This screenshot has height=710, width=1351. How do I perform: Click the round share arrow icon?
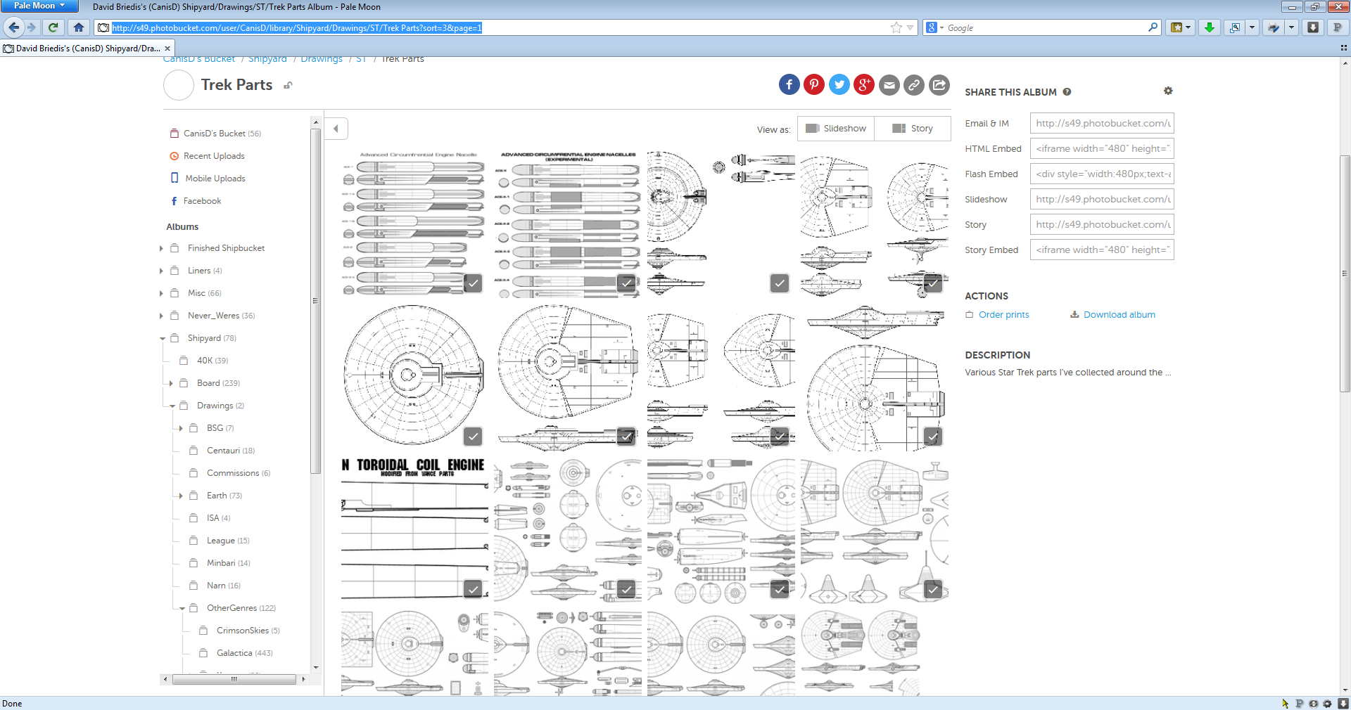click(939, 85)
